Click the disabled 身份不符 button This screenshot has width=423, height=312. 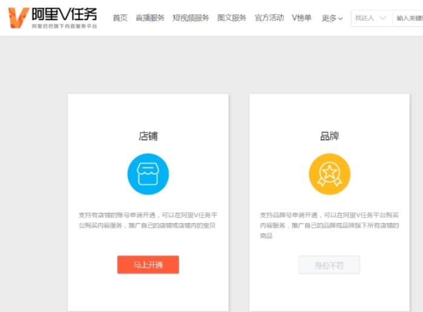click(x=329, y=265)
